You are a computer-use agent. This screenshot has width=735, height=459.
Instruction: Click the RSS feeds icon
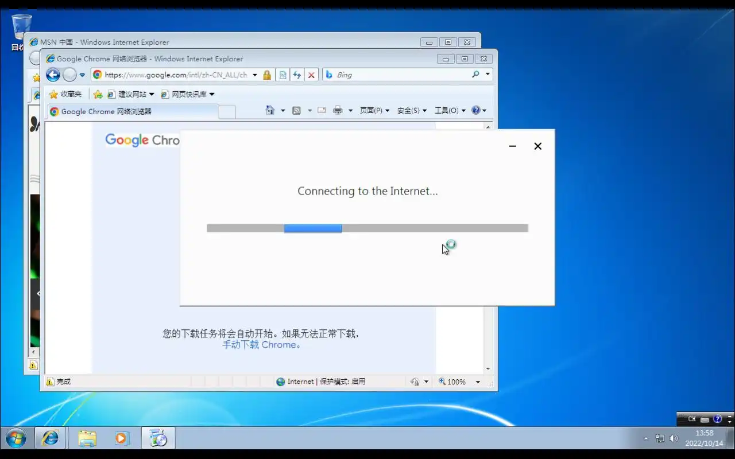coord(297,110)
